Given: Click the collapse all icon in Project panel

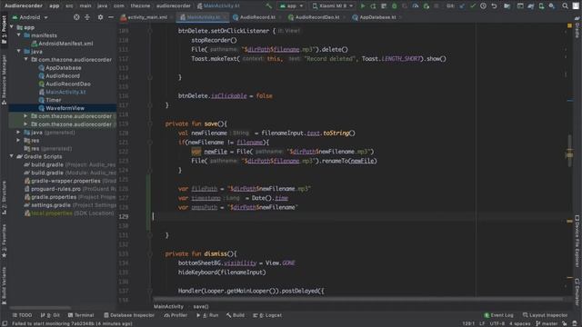Looking at the screenshot, I should pyautogui.click(x=87, y=17).
